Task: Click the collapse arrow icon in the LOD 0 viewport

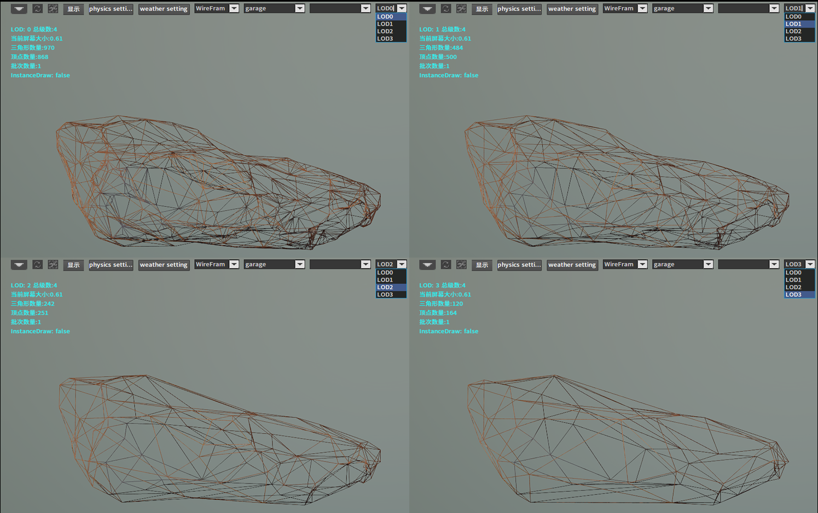Action: click(19, 9)
